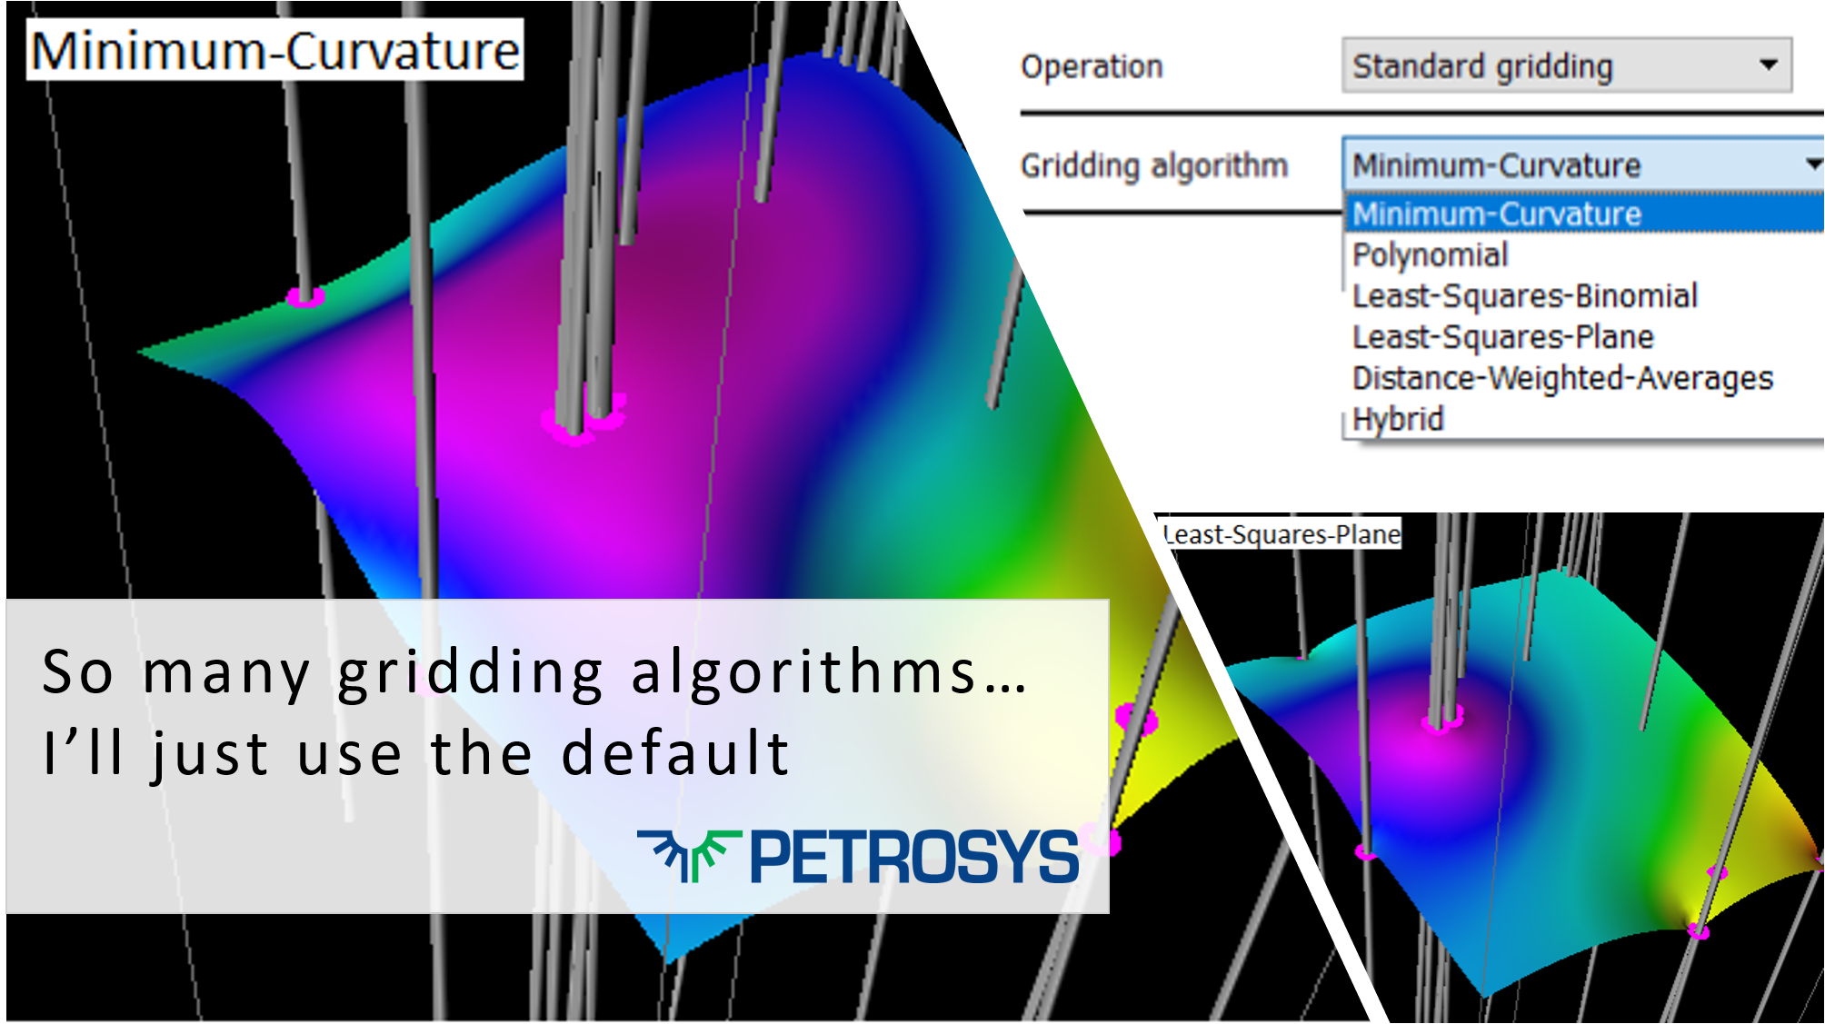This screenshot has height=1024, width=1825.
Task: Select the Hybrid gridding option
Action: [1398, 419]
